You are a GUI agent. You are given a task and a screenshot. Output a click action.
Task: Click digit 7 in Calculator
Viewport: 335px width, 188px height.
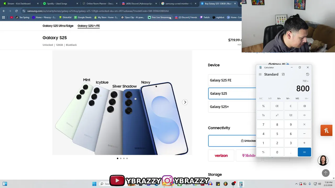point(264,125)
